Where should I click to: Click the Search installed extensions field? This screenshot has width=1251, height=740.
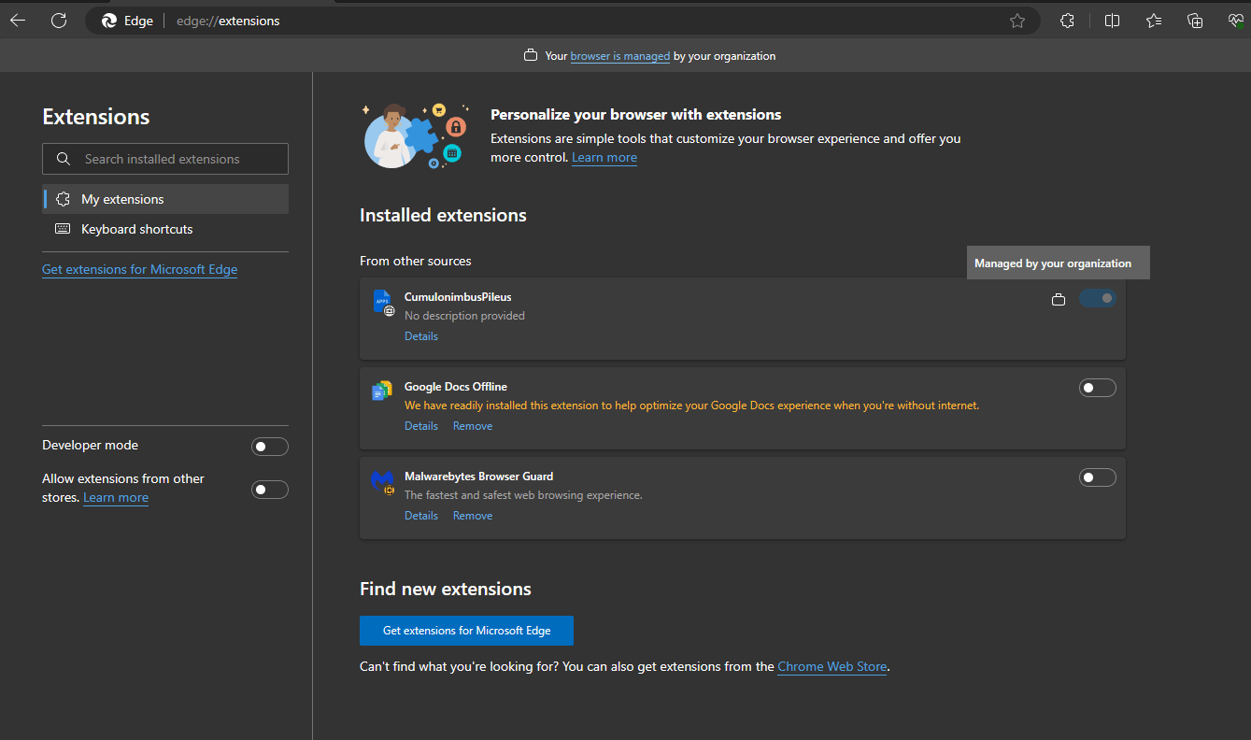(165, 159)
